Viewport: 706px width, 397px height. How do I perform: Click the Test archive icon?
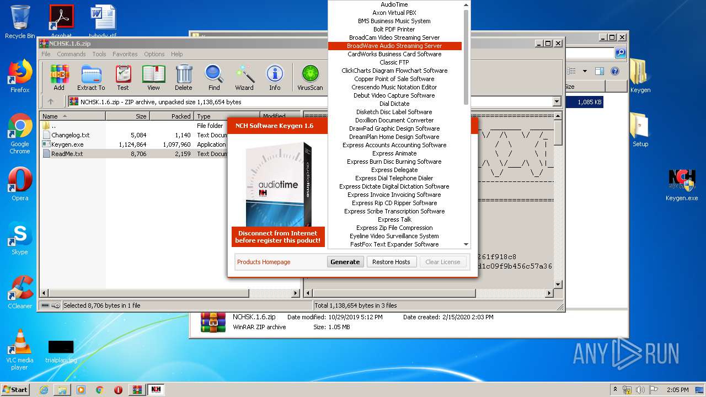123,77
